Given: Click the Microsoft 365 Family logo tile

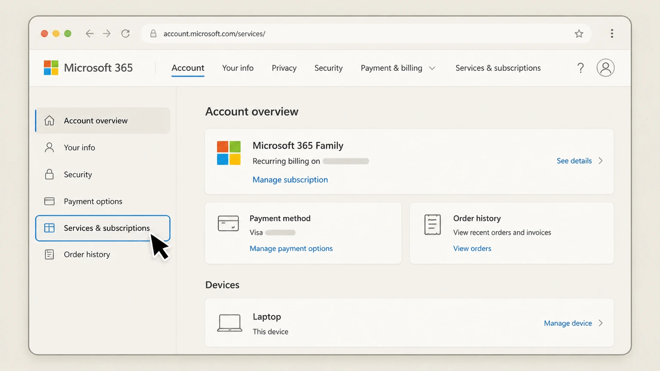Looking at the screenshot, I should pyautogui.click(x=229, y=153).
